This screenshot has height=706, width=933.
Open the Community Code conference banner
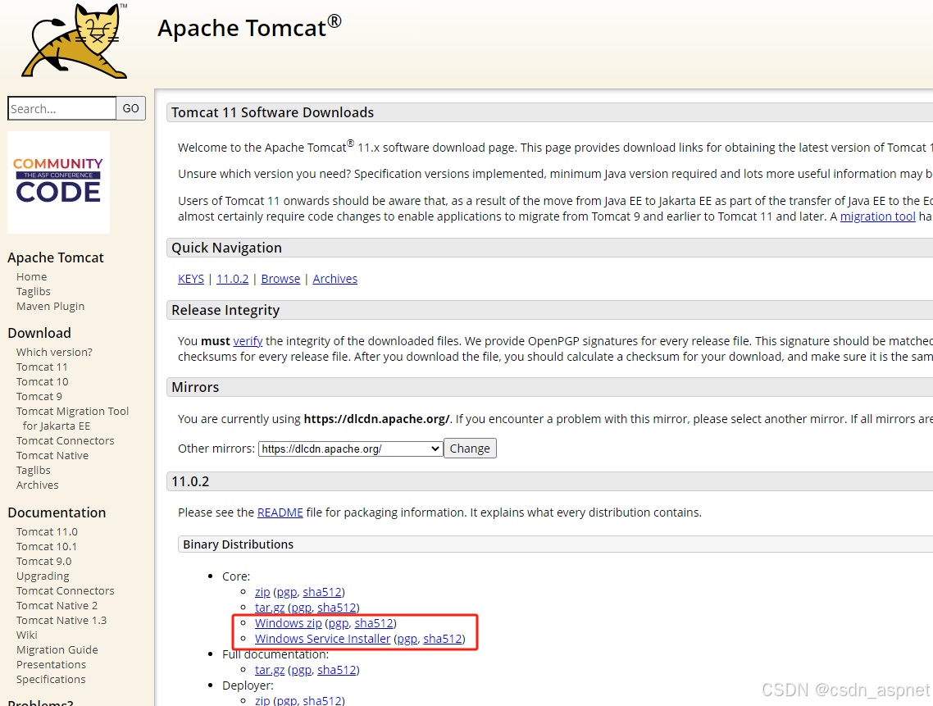pos(58,182)
